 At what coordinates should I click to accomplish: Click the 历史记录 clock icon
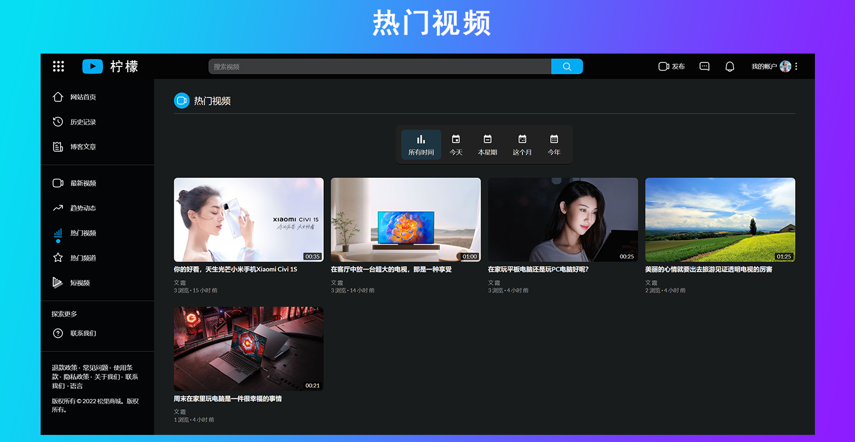[x=58, y=122]
